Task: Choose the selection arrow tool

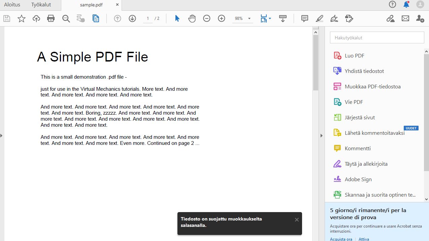Action: point(177,18)
